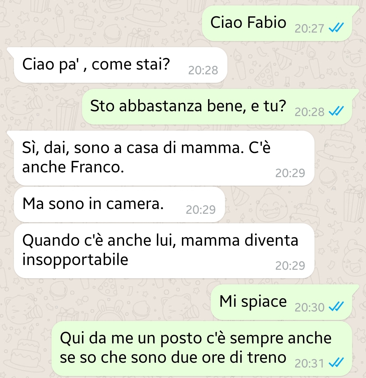
Task: Click the blue double check on 'Sto abbastanza bene'
Action: click(336, 111)
